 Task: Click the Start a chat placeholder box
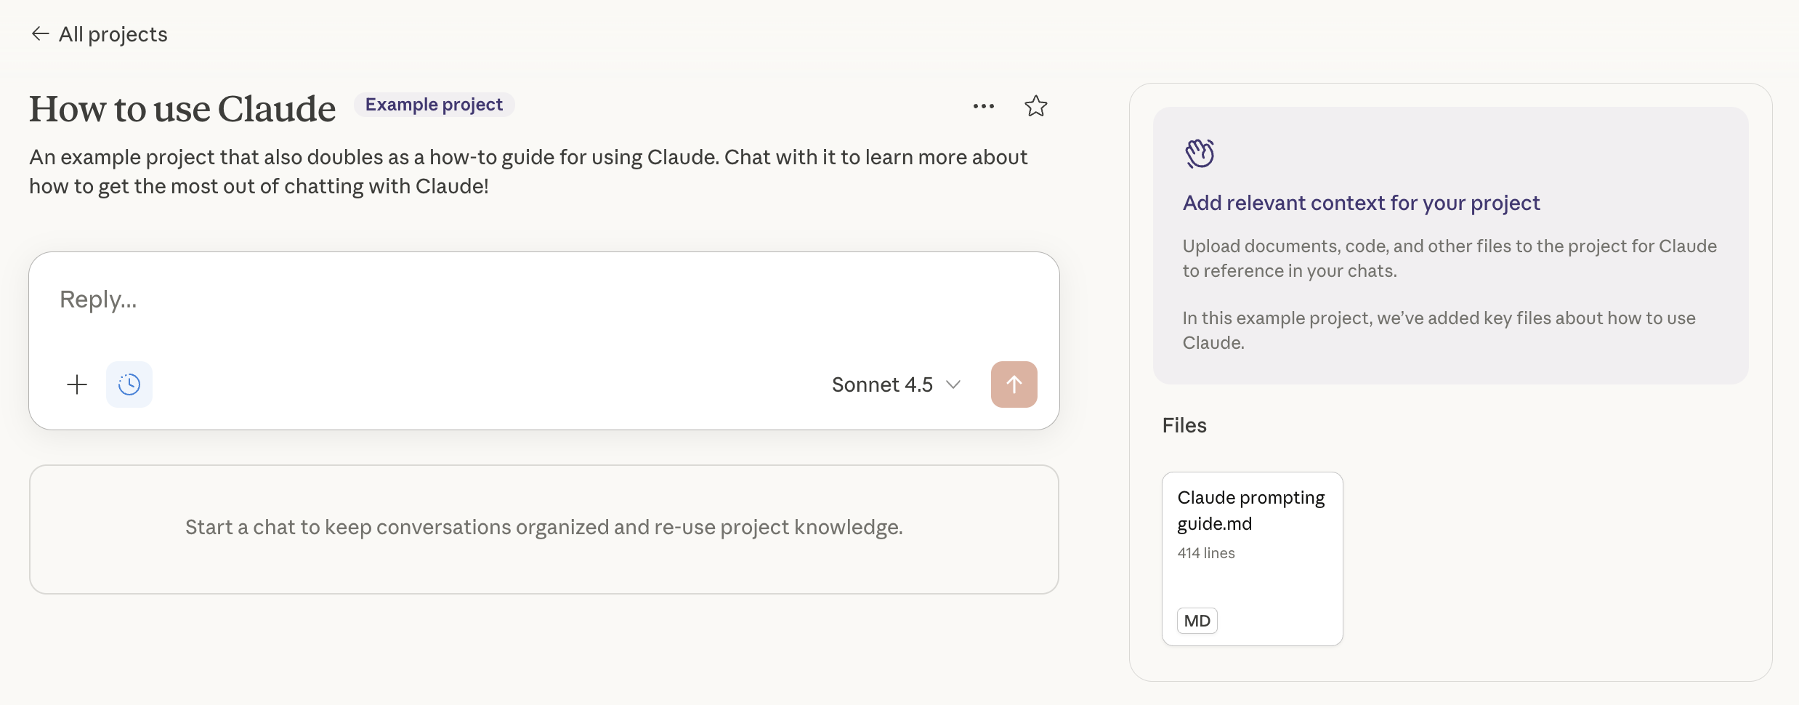[543, 528]
